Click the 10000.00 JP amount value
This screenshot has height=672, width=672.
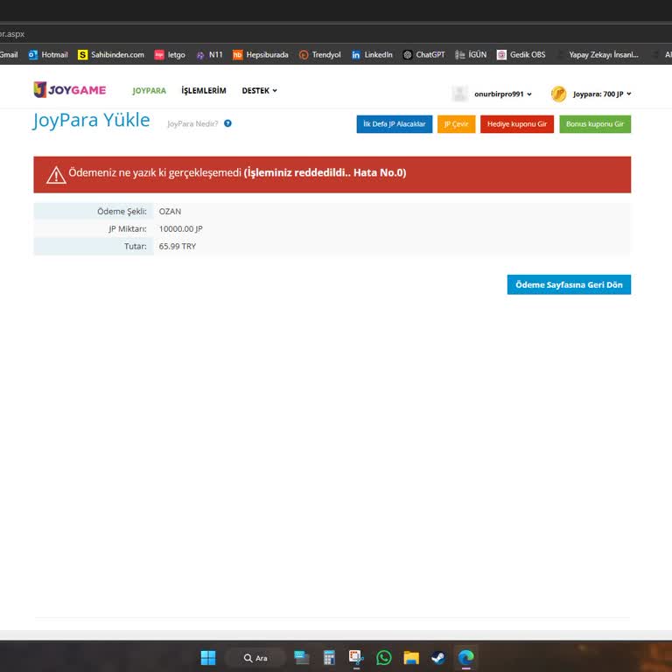point(180,229)
